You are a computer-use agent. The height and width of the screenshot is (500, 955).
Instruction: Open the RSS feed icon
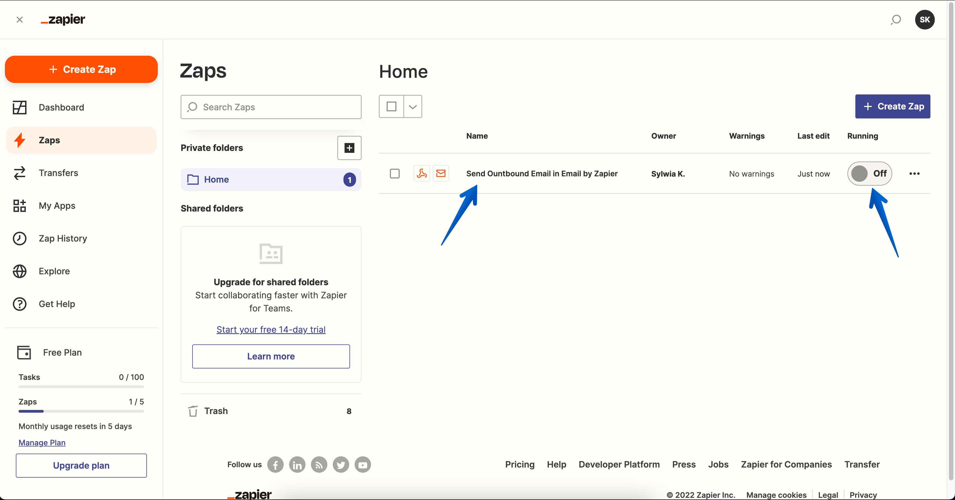click(x=319, y=465)
